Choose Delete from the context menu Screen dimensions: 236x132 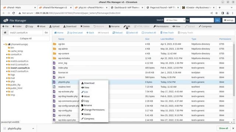(x=86, y=114)
